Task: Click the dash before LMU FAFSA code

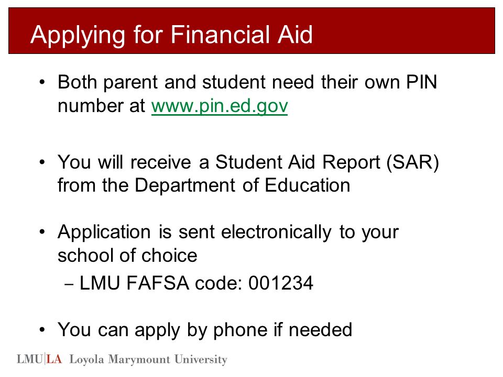Action: 69,284
